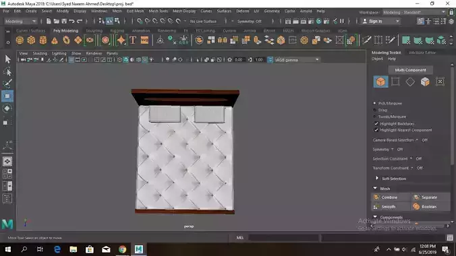Click the Render current frame icon
This screenshot has height=256, width=456.
pos(295,21)
